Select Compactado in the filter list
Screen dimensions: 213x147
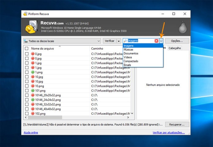pyautogui.click(x=143, y=61)
